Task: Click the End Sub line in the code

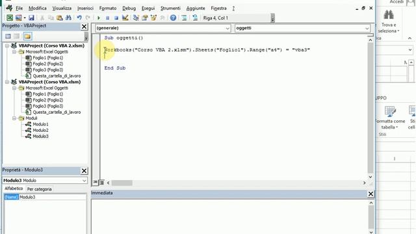Action: click(x=114, y=68)
